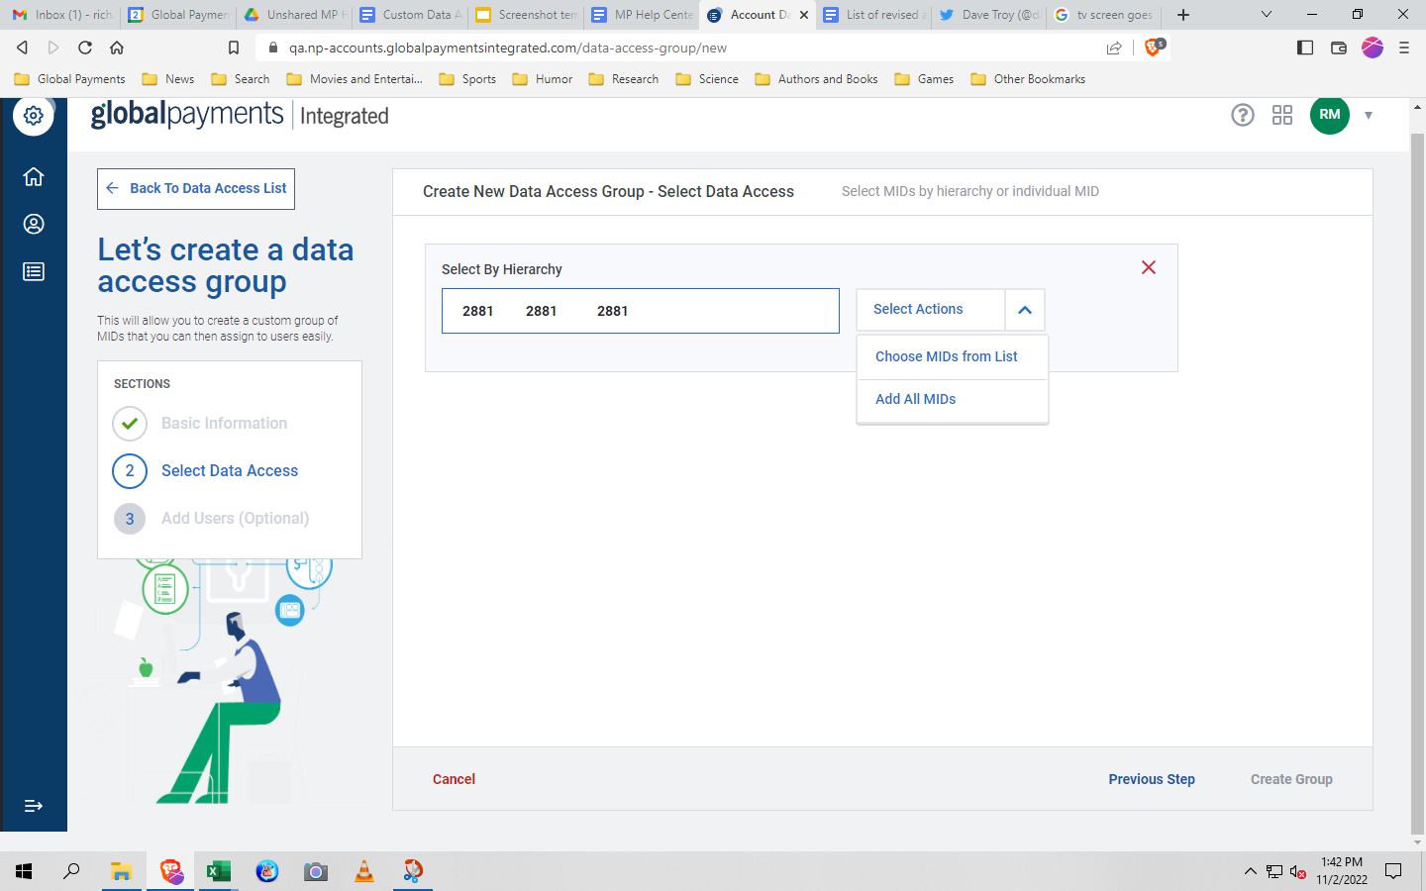Open the settings gear in the sidebar

[x=34, y=116]
